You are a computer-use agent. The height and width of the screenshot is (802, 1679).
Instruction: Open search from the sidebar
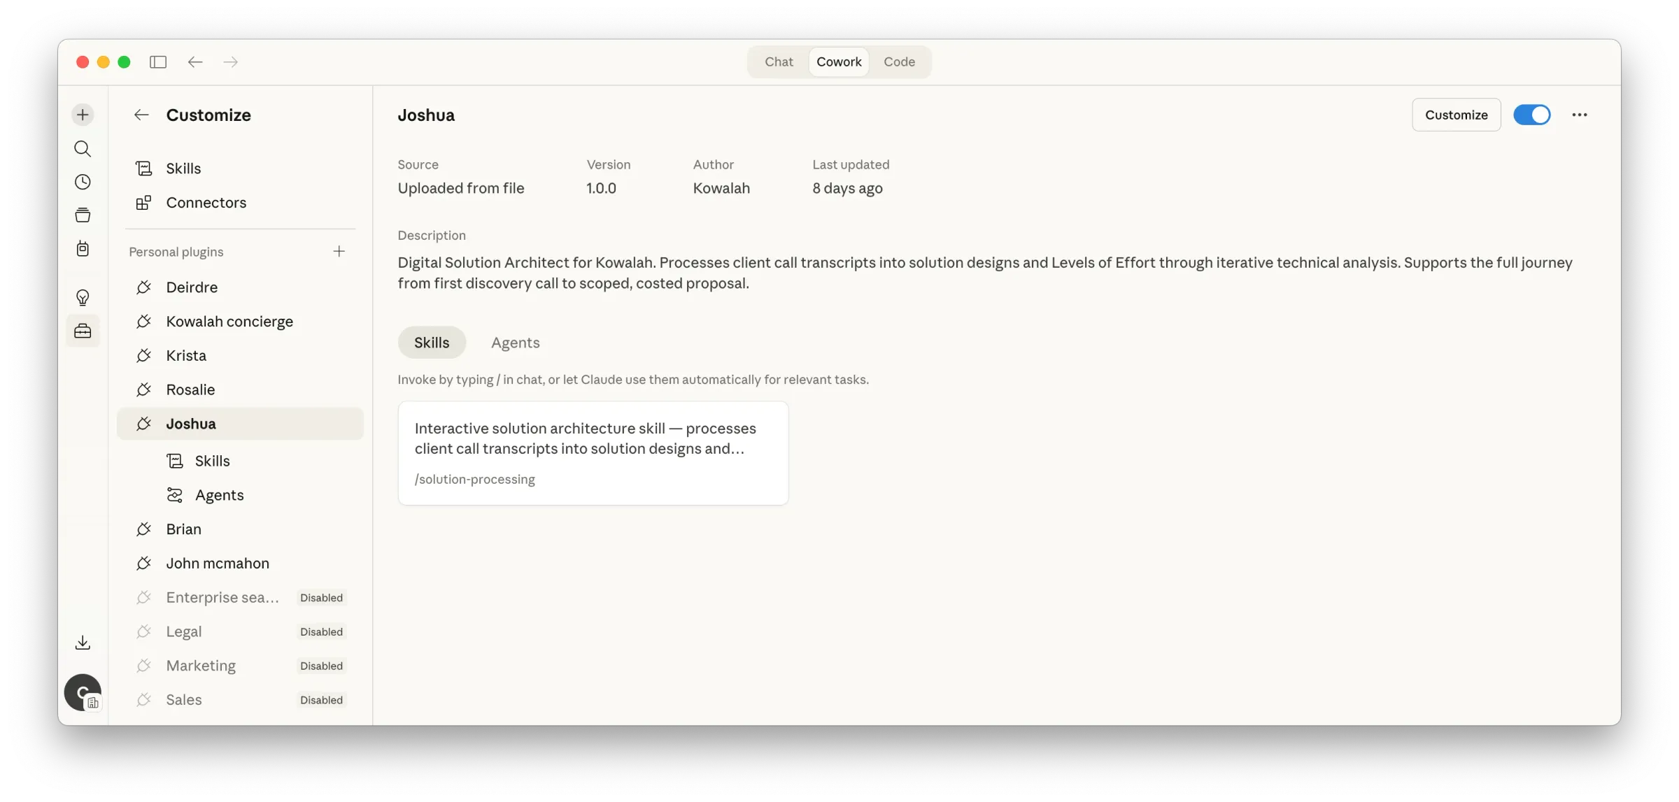(x=83, y=148)
